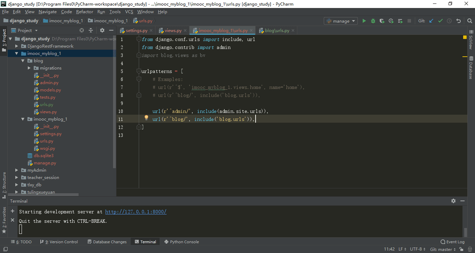Collapse all in Project panel

91,31
